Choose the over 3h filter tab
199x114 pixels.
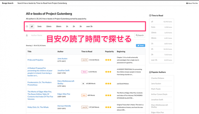(89, 27)
